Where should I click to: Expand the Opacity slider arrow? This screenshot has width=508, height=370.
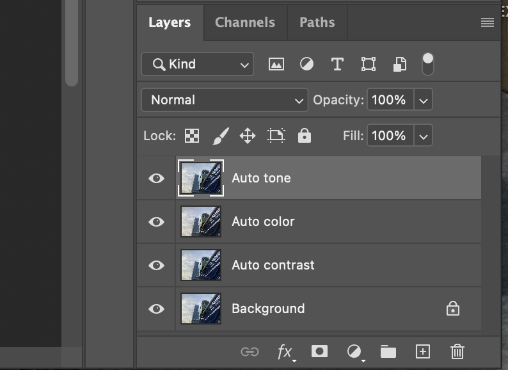(x=424, y=100)
